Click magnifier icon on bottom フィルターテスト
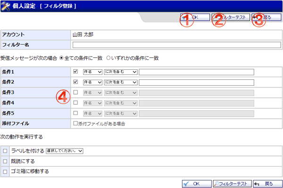This screenshot has height=188, width=283. pyautogui.click(x=216, y=184)
